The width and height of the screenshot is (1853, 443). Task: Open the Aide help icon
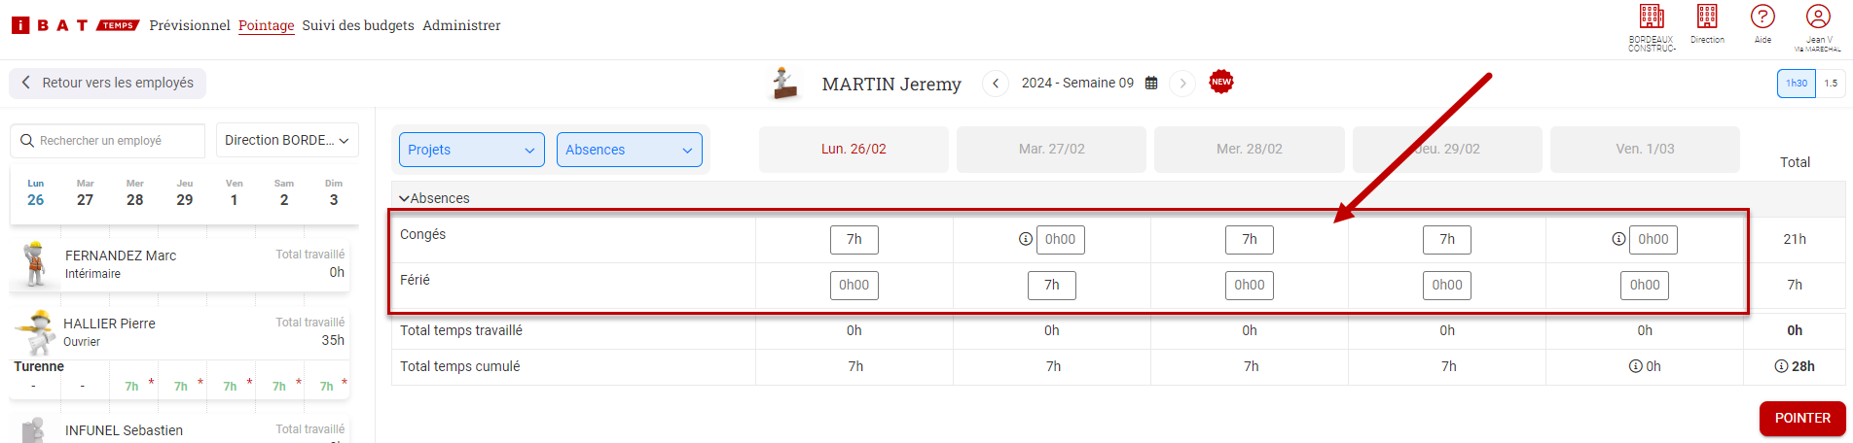pos(1762,17)
